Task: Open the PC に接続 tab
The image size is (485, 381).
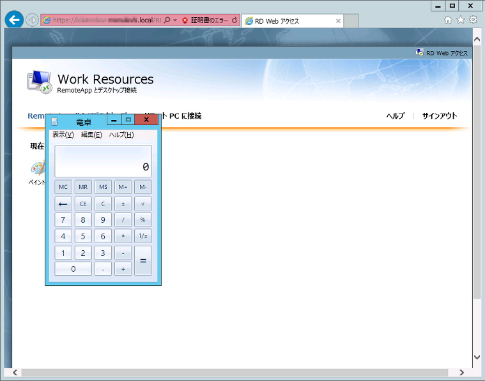Action: (185, 116)
